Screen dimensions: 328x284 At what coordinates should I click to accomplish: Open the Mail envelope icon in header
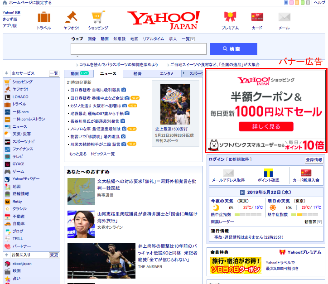click(284, 17)
